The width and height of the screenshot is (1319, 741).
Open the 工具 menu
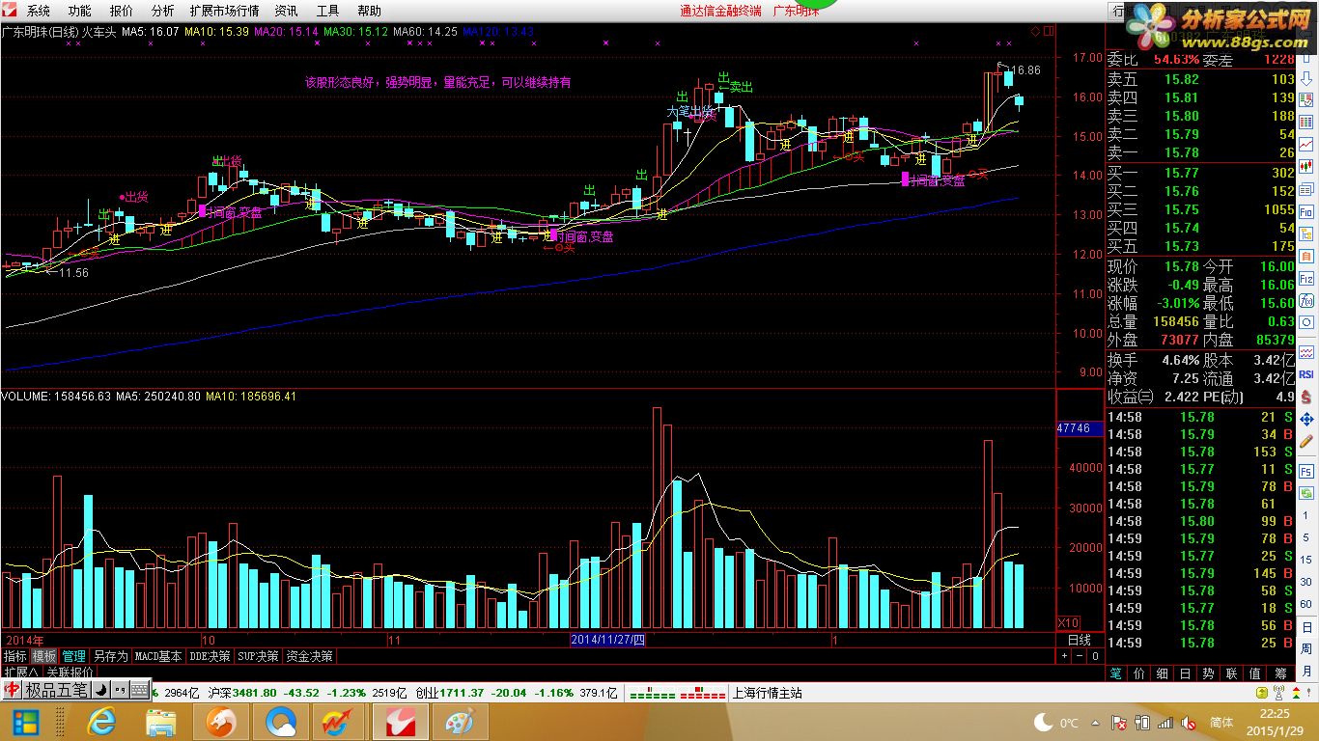coord(327,11)
